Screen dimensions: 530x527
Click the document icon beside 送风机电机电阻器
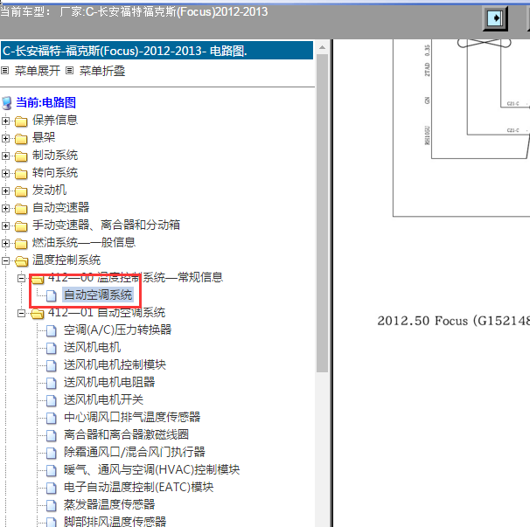[x=52, y=383]
